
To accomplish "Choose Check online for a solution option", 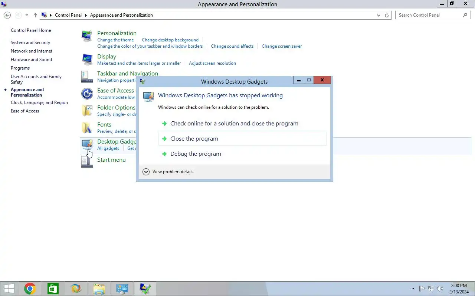I will coord(242,124).
